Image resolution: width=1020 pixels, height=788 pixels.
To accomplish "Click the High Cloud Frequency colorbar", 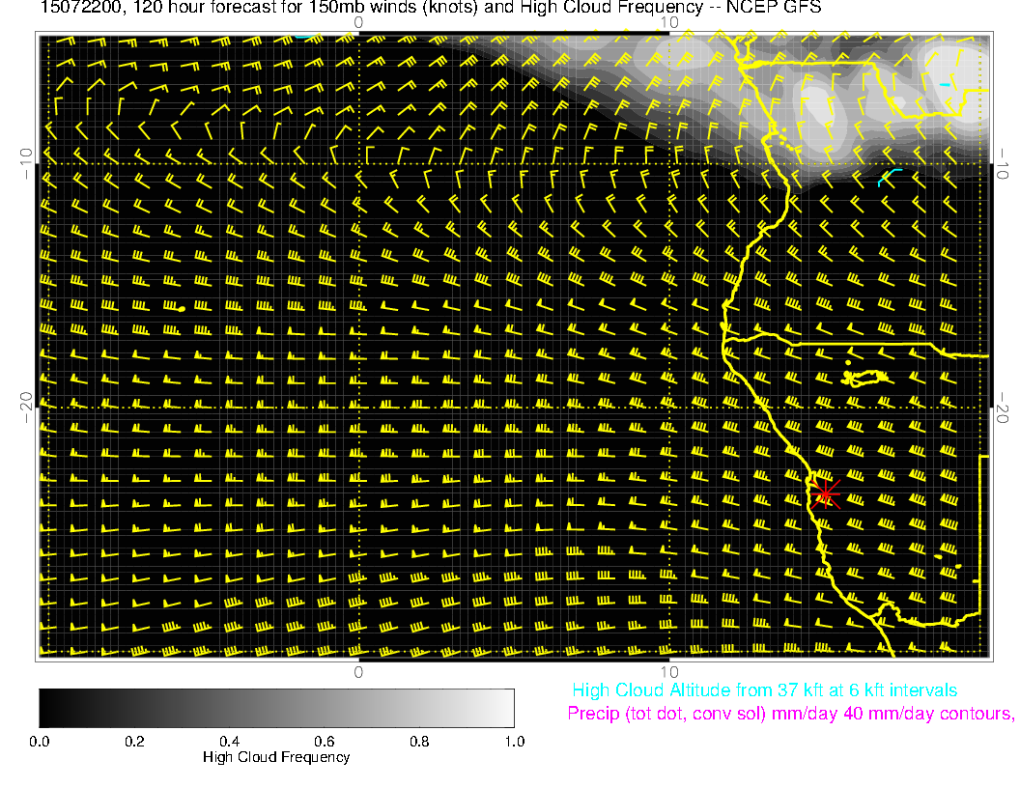I will [x=276, y=708].
